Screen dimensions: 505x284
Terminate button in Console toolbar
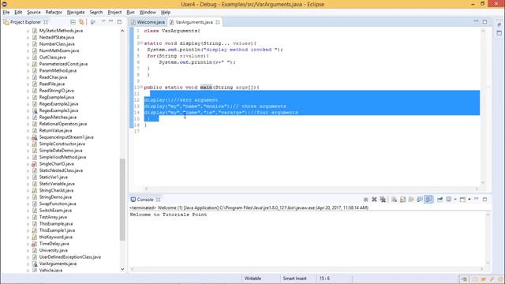tap(366, 200)
